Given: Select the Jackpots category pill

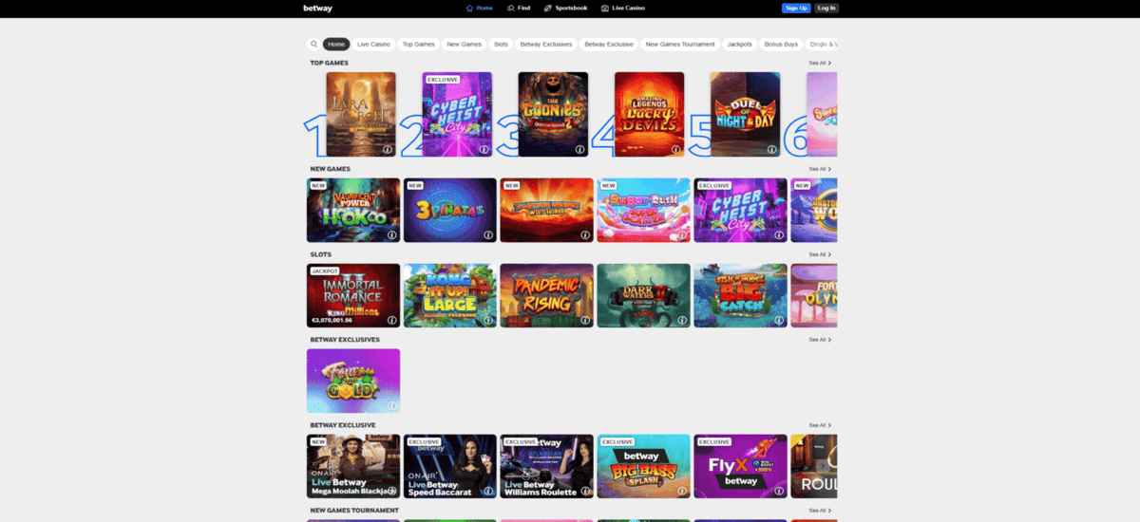Looking at the screenshot, I should 739,44.
